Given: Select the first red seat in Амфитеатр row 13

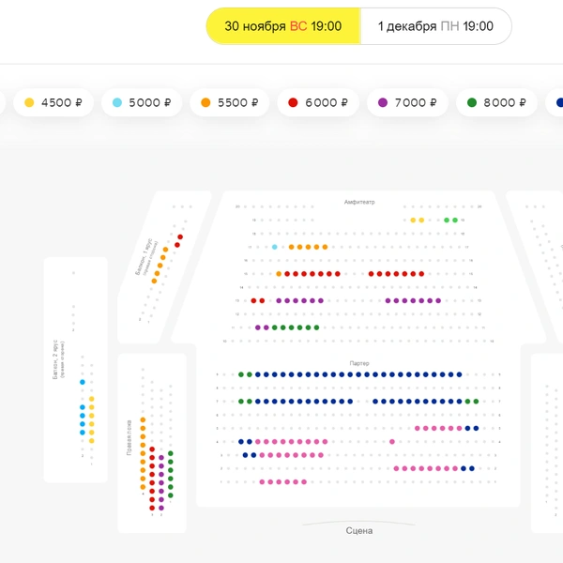Looking at the screenshot, I should (x=253, y=300).
